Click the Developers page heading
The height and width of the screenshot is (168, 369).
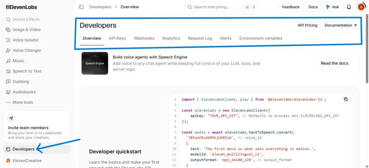click(x=98, y=25)
